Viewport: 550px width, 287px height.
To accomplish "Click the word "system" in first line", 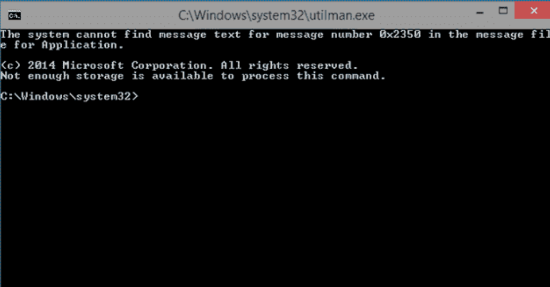I will 48,35.
